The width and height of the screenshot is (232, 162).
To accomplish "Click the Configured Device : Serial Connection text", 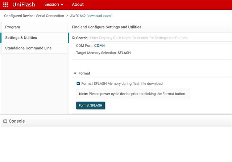I will pos(34,16).
